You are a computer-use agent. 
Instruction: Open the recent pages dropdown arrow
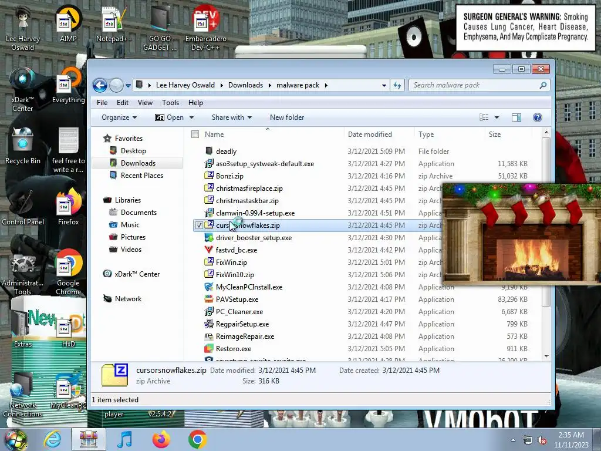[x=128, y=85]
